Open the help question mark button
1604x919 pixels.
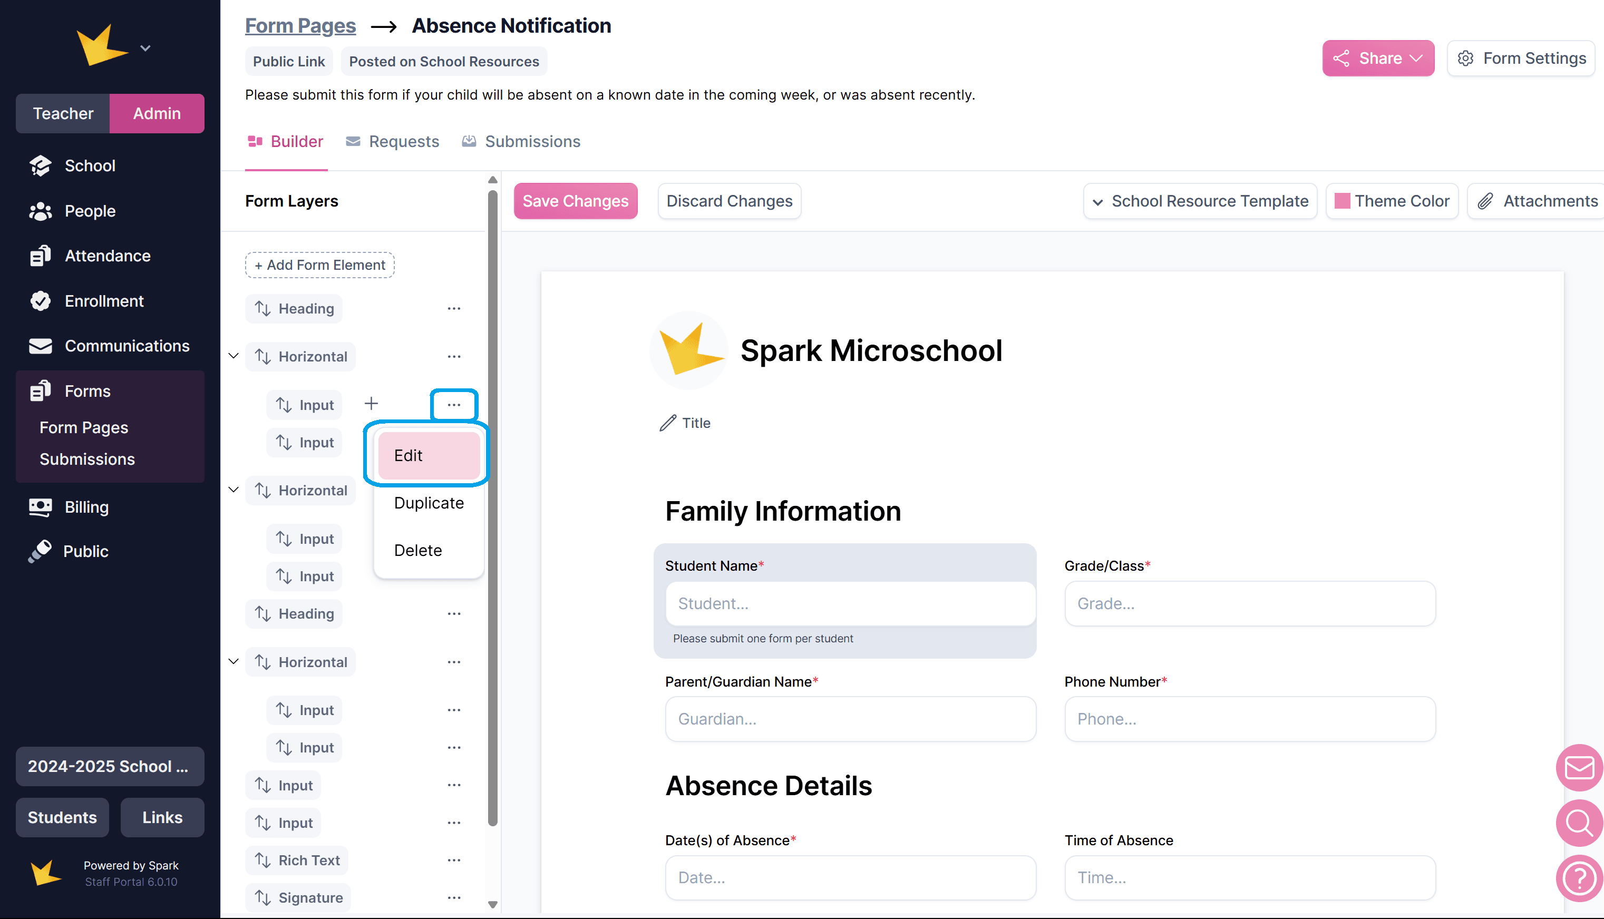click(1579, 877)
